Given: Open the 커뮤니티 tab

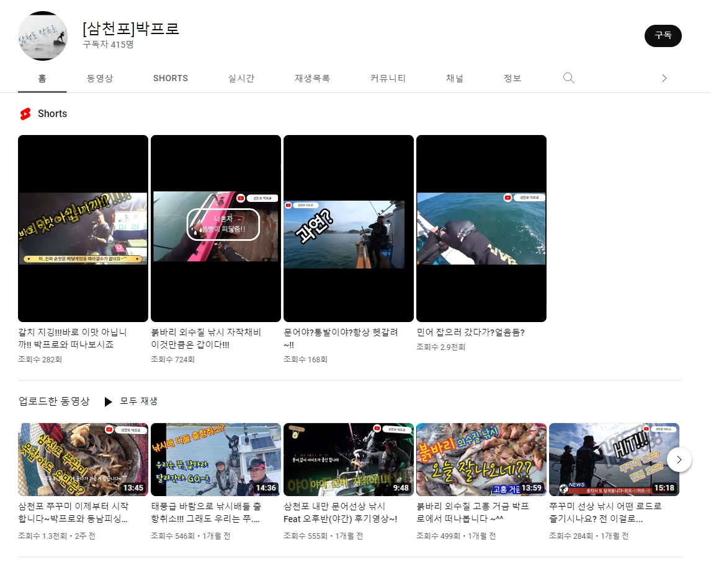Looking at the screenshot, I should pos(388,78).
